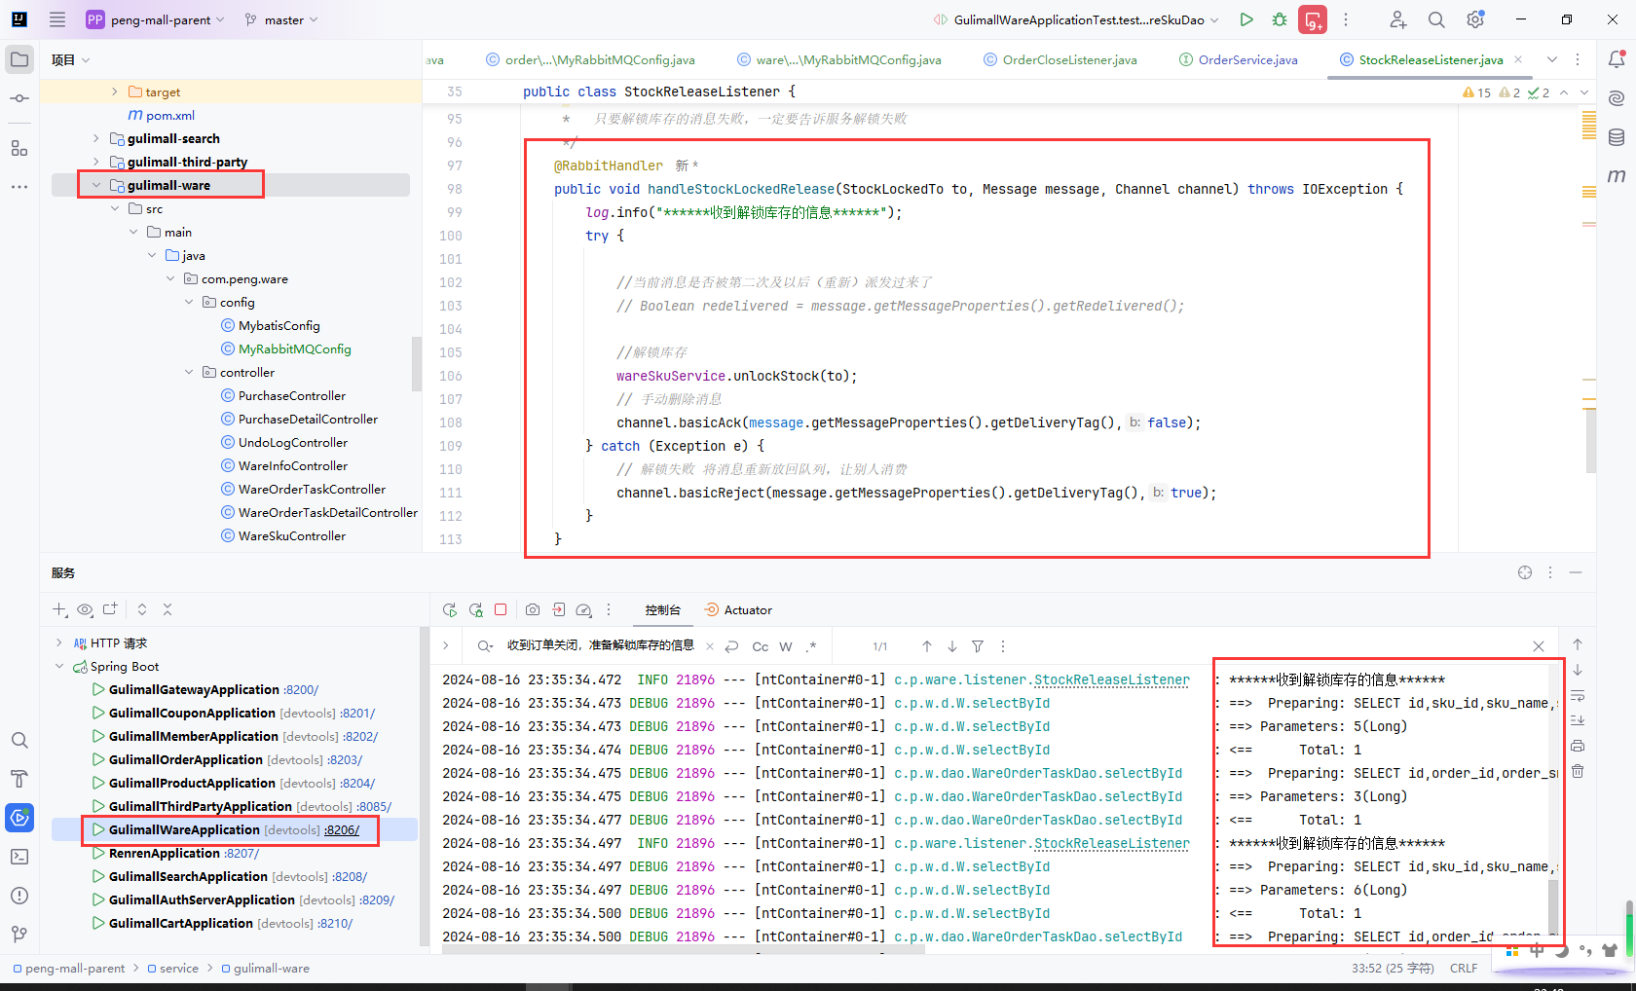Screen dimensions: 1636x991
Task: Open Code With Me user icon
Action: [x=1397, y=19]
